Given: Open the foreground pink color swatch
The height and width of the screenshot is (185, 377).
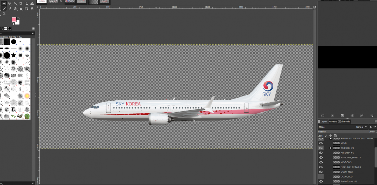Looking at the screenshot, I should coord(14,20).
